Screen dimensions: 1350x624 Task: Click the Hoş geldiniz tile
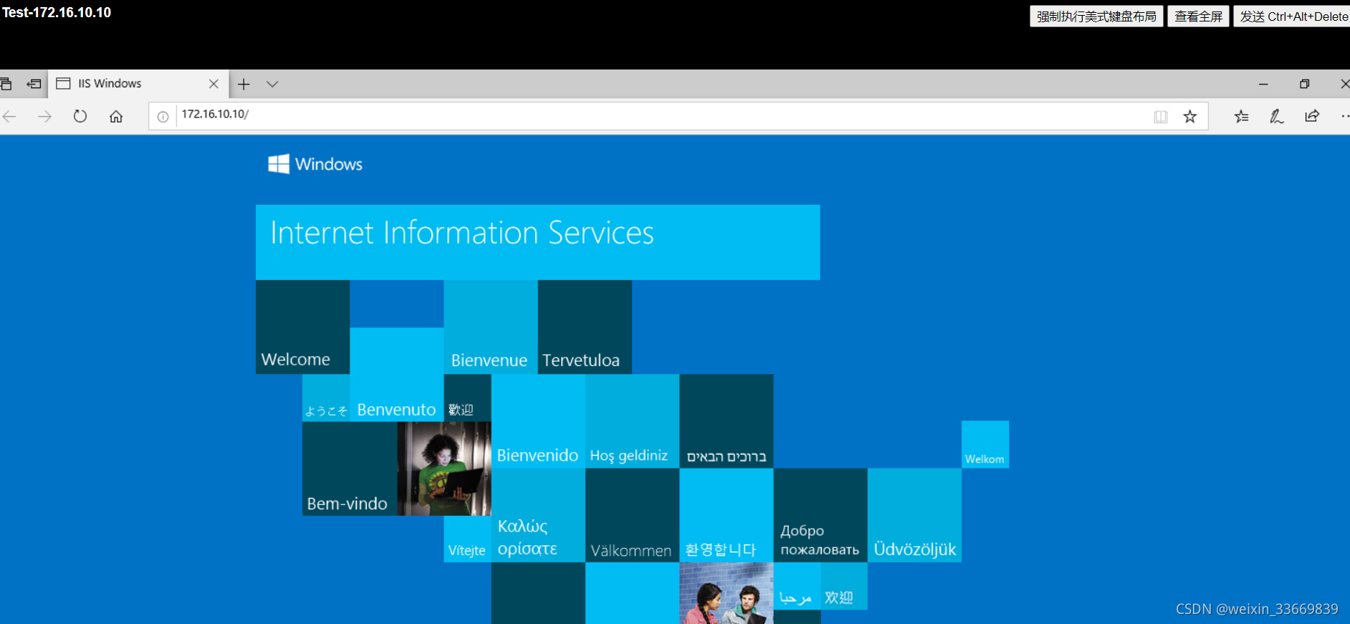632,421
